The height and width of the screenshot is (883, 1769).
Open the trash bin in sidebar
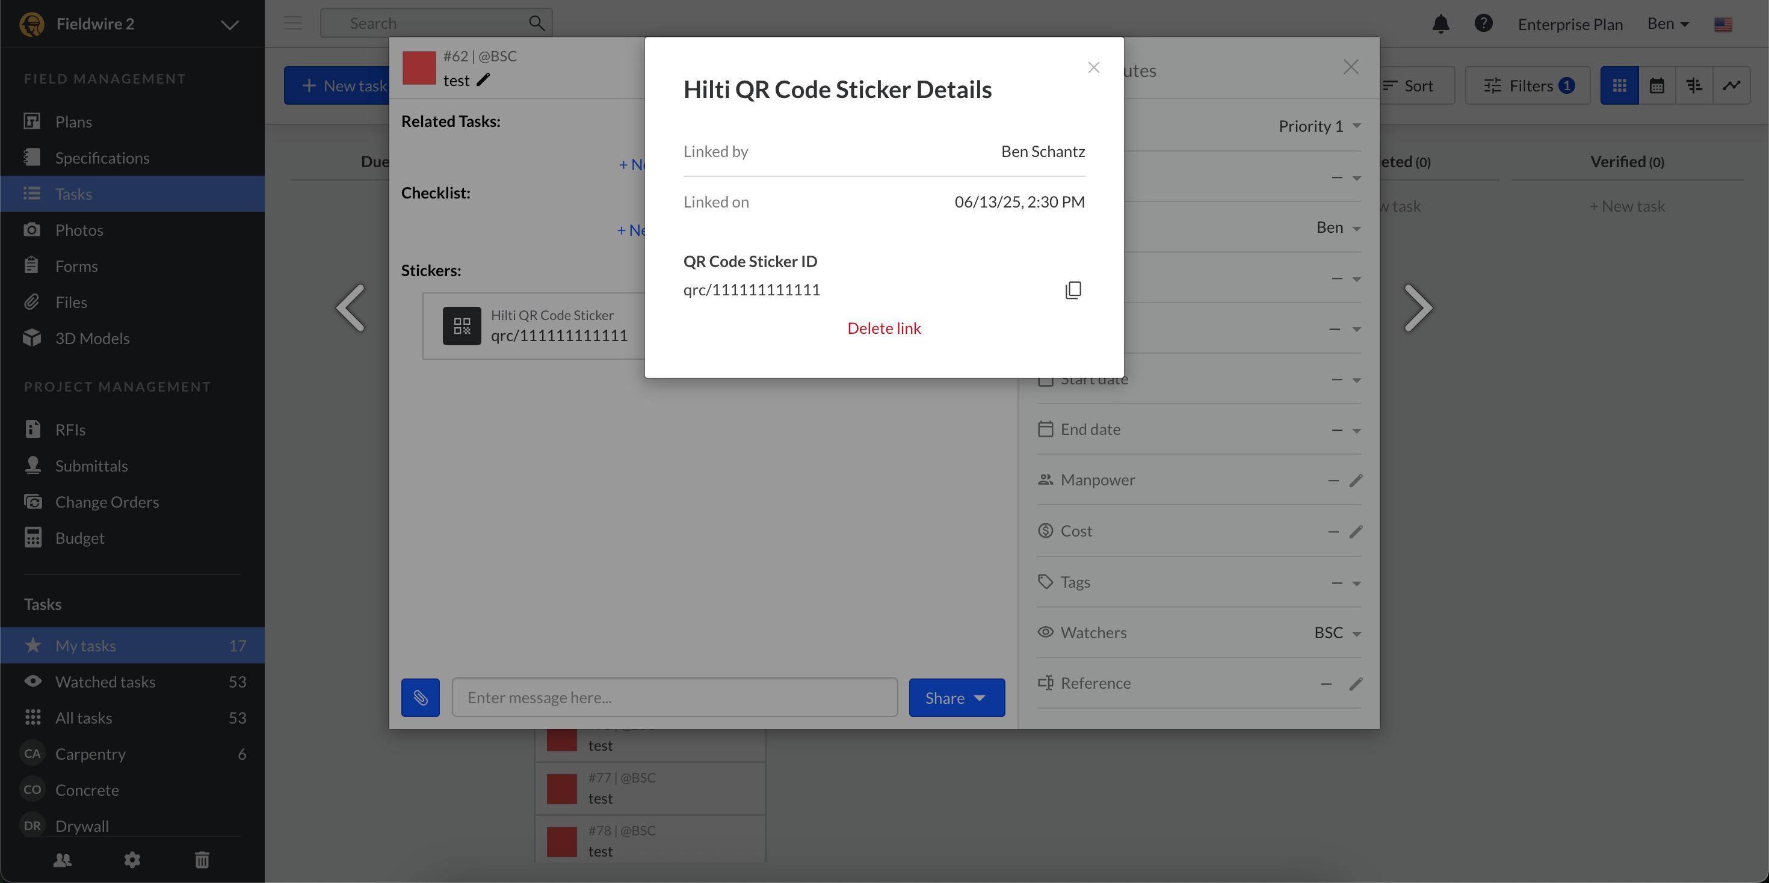tap(202, 860)
